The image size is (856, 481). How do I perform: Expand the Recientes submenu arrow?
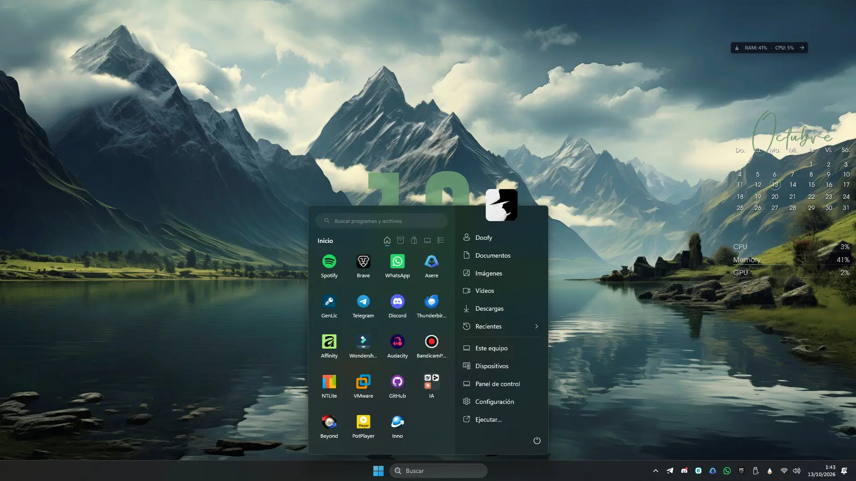(x=537, y=326)
